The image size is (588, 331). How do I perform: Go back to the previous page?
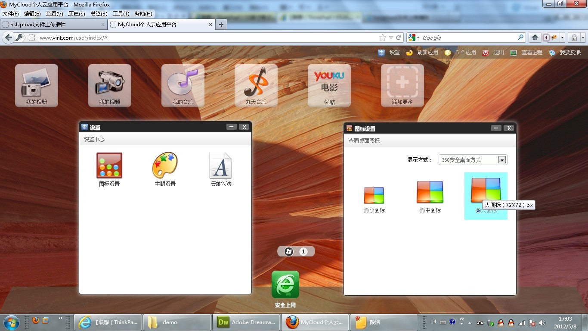tap(8, 37)
